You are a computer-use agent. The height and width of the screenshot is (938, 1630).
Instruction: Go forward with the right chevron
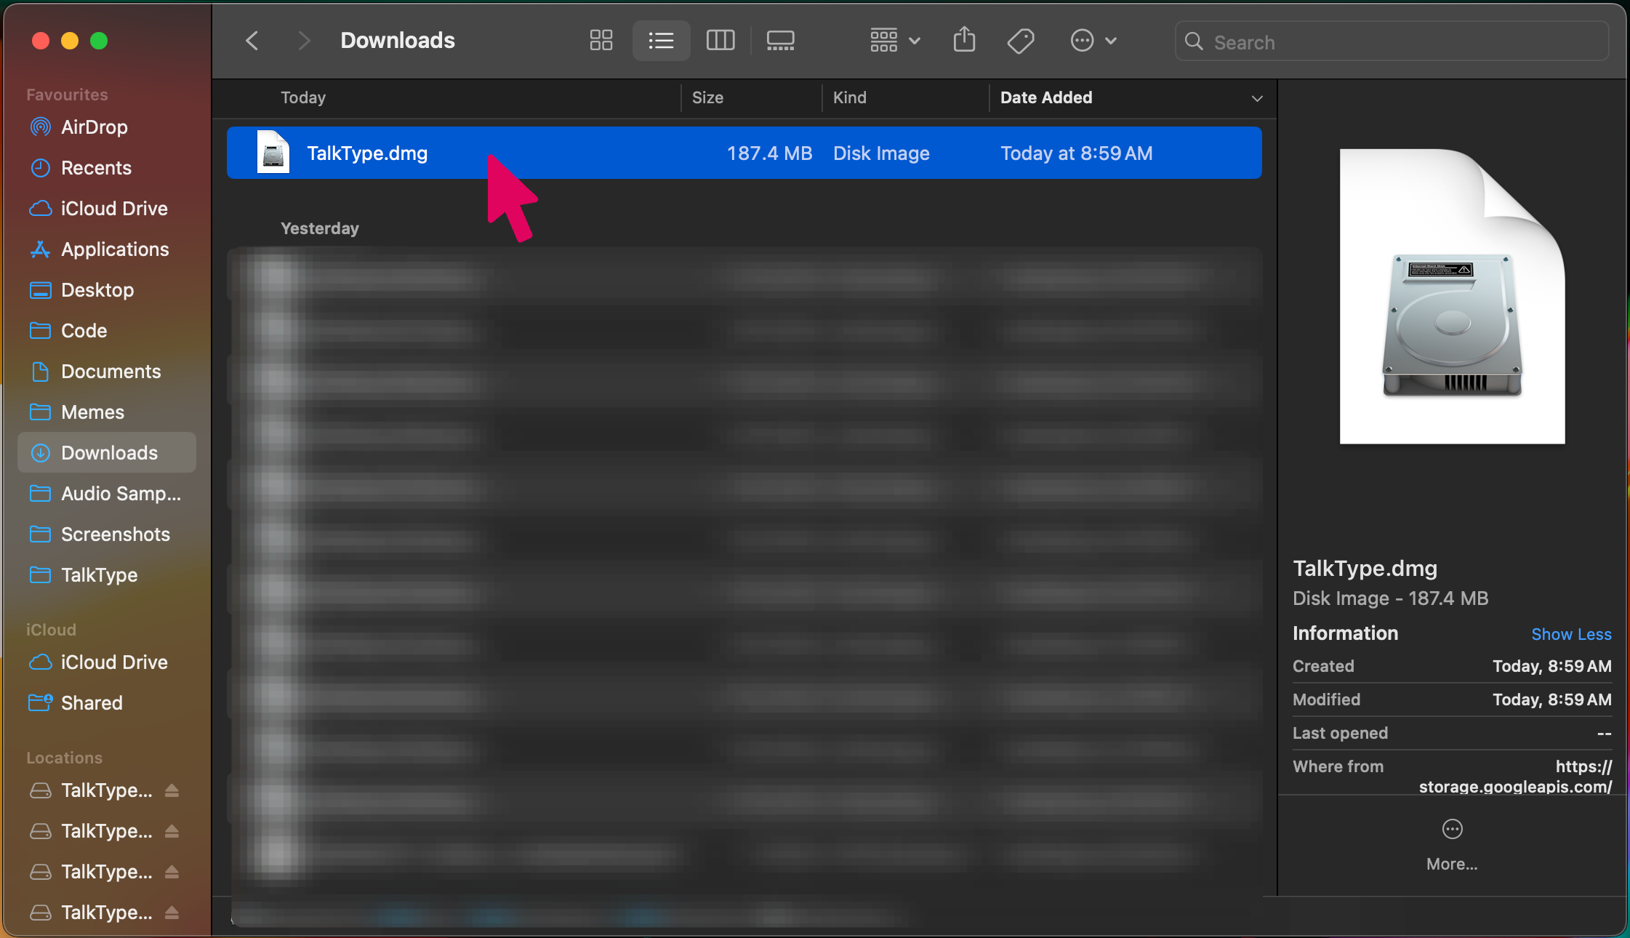pos(304,41)
